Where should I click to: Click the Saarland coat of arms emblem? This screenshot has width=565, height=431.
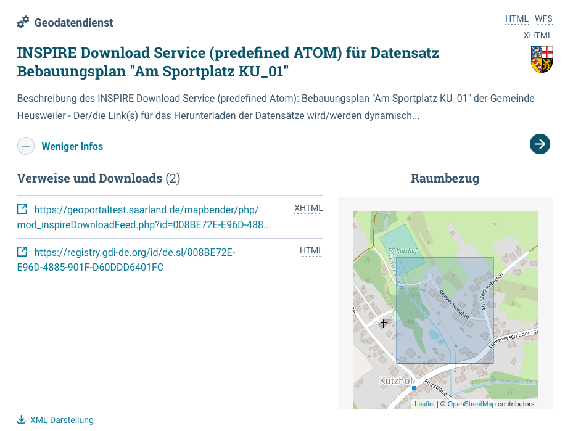tap(541, 60)
